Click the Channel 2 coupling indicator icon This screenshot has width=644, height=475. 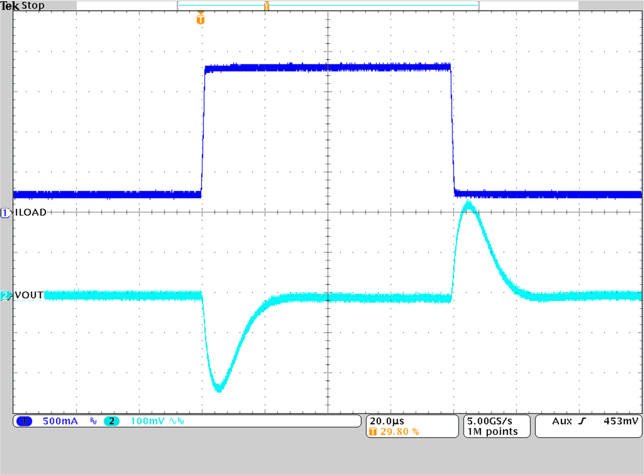point(173,421)
